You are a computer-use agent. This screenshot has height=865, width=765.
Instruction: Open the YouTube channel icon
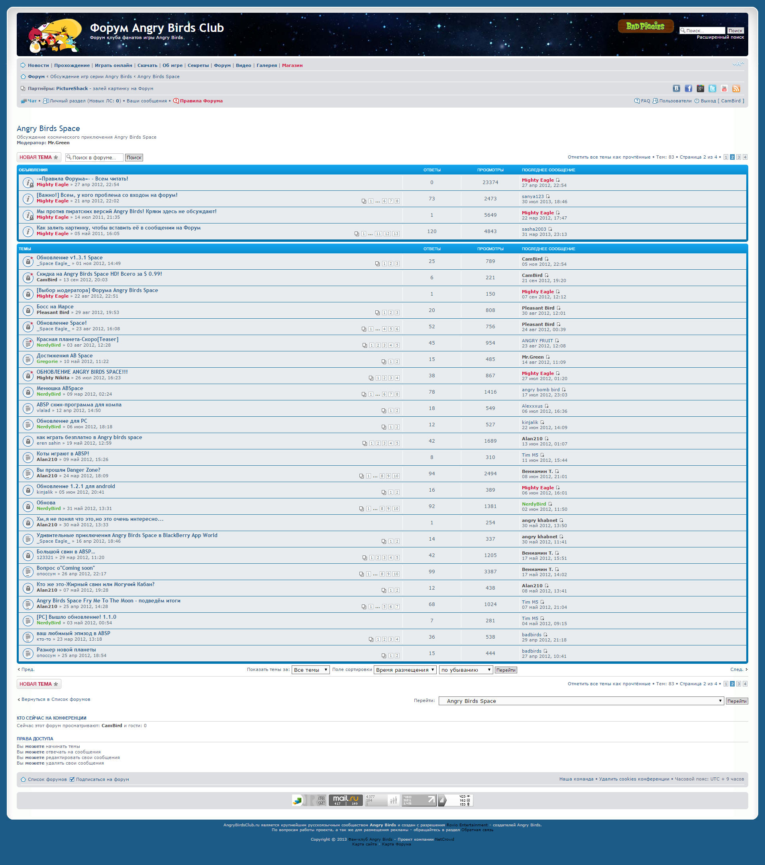724,88
